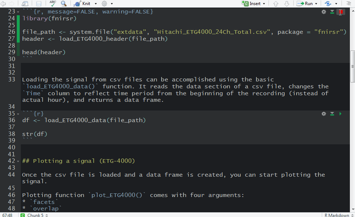Open chunk options gear for line 23 chunk
Screen dimensions: 355x217
point(324,12)
